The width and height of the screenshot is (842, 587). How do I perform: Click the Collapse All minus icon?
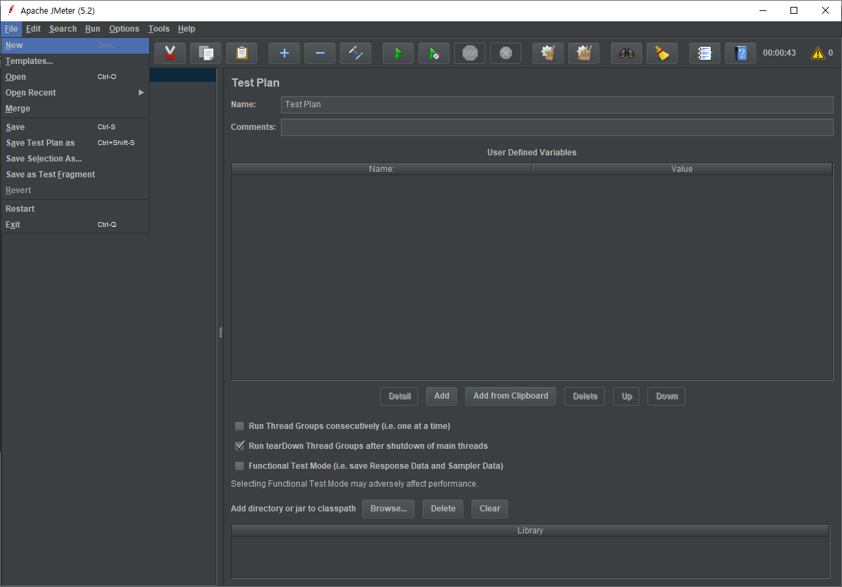point(320,53)
